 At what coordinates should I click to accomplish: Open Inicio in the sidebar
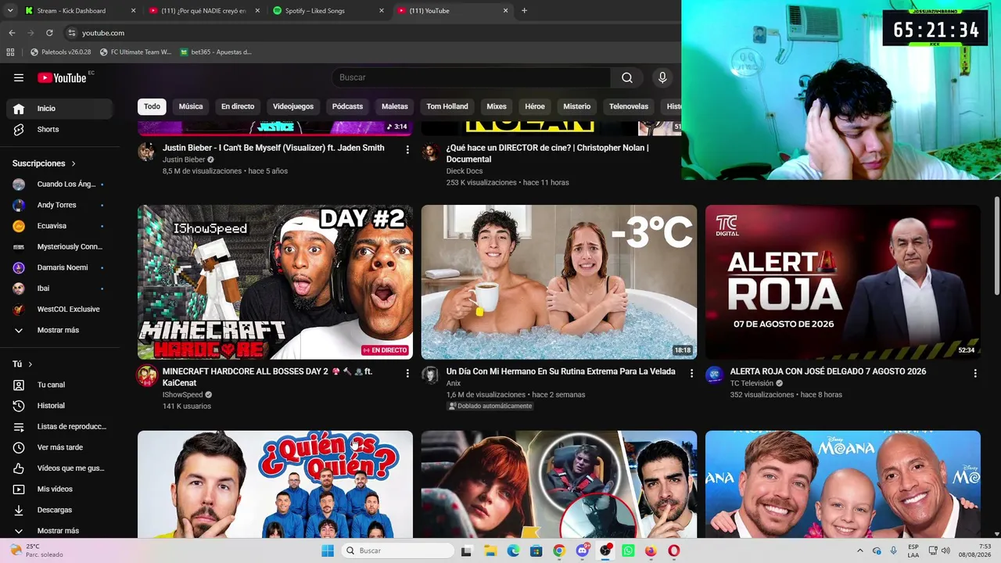coord(59,109)
